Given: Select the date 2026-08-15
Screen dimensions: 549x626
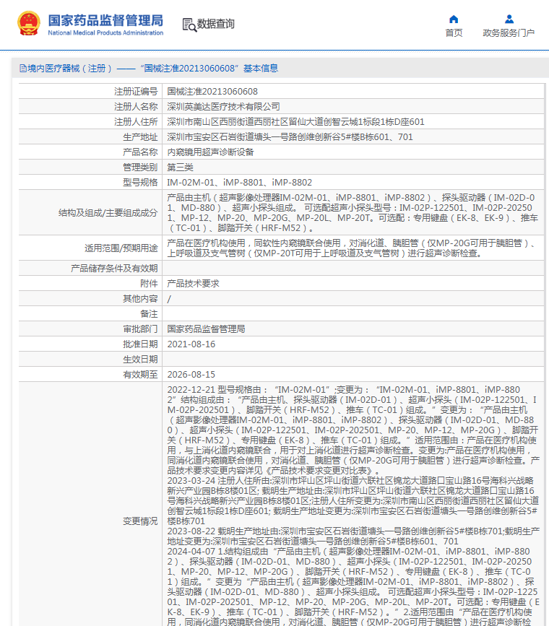Looking at the screenshot, I should tap(191, 375).
